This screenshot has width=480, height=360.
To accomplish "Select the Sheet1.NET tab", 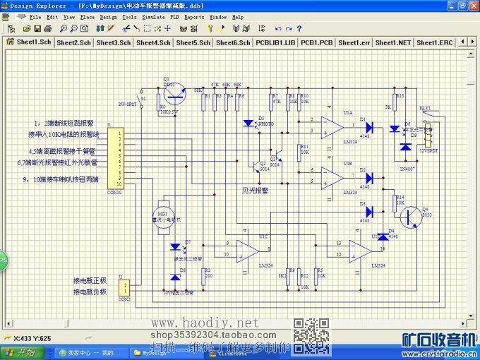I will 393,42.
